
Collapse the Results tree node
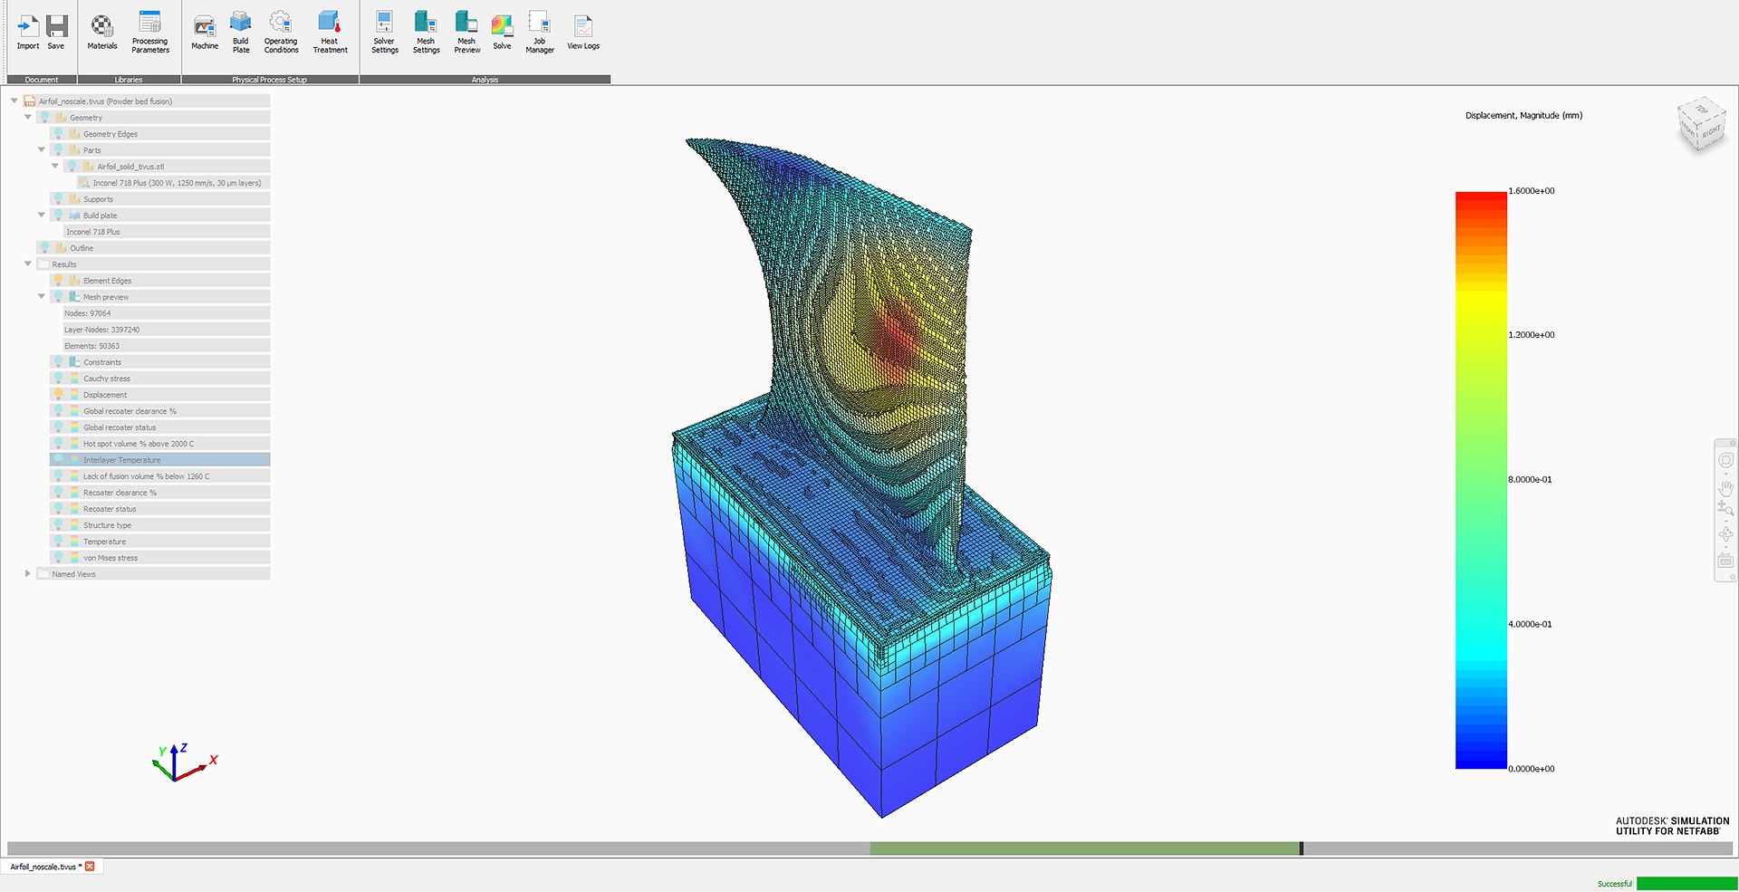click(x=27, y=264)
